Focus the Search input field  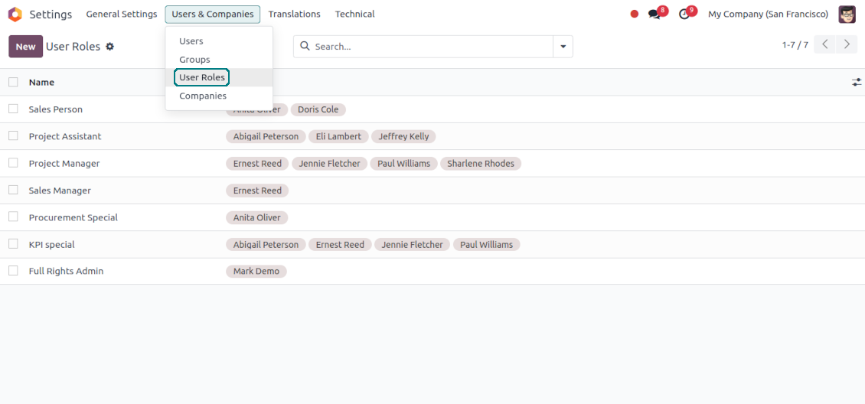[x=429, y=47]
